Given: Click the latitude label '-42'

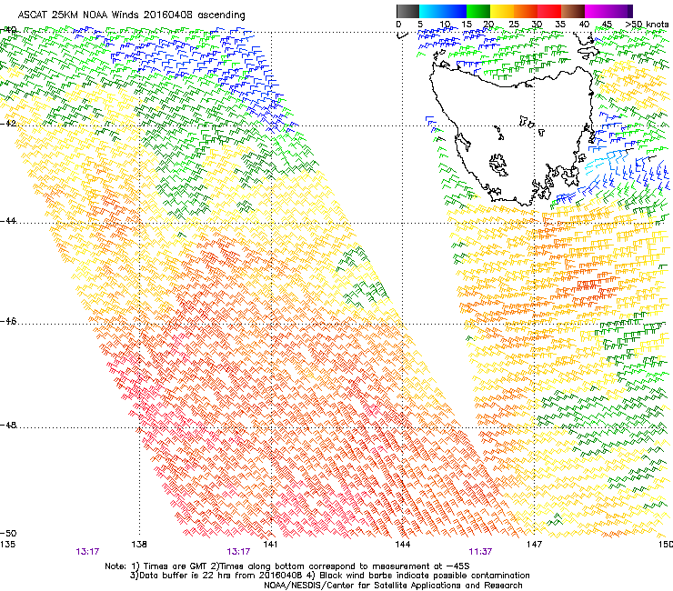Looking at the screenshot, I should tap(8, 123).
